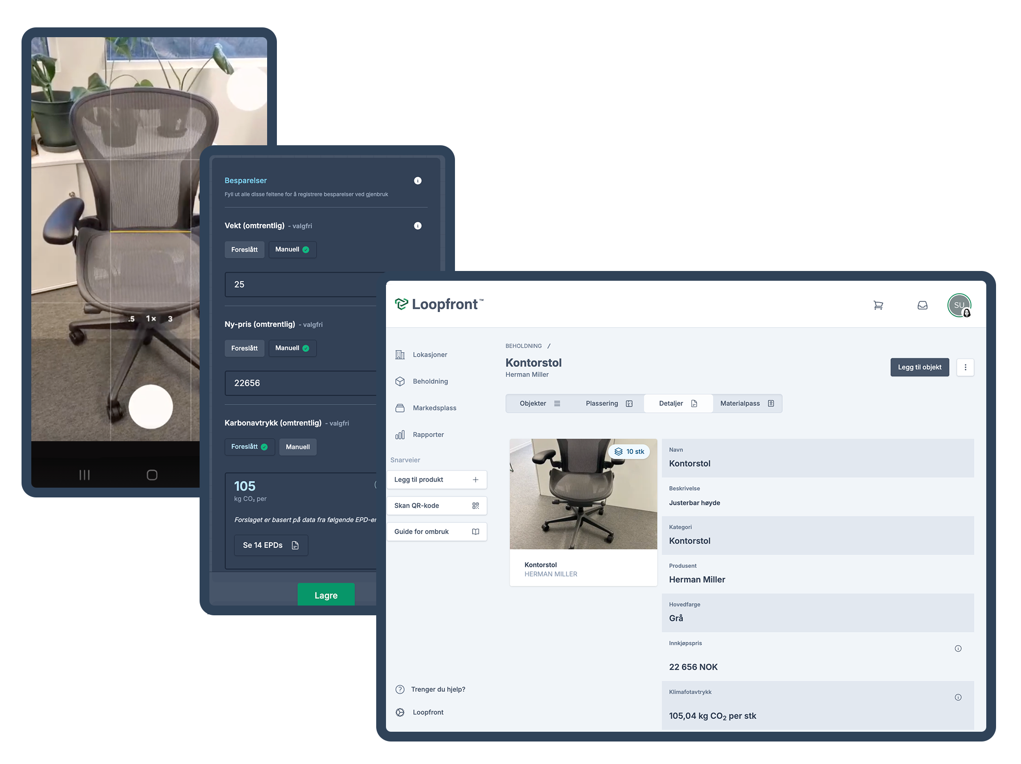Select Manuell option for Vekt

point(292,249)
